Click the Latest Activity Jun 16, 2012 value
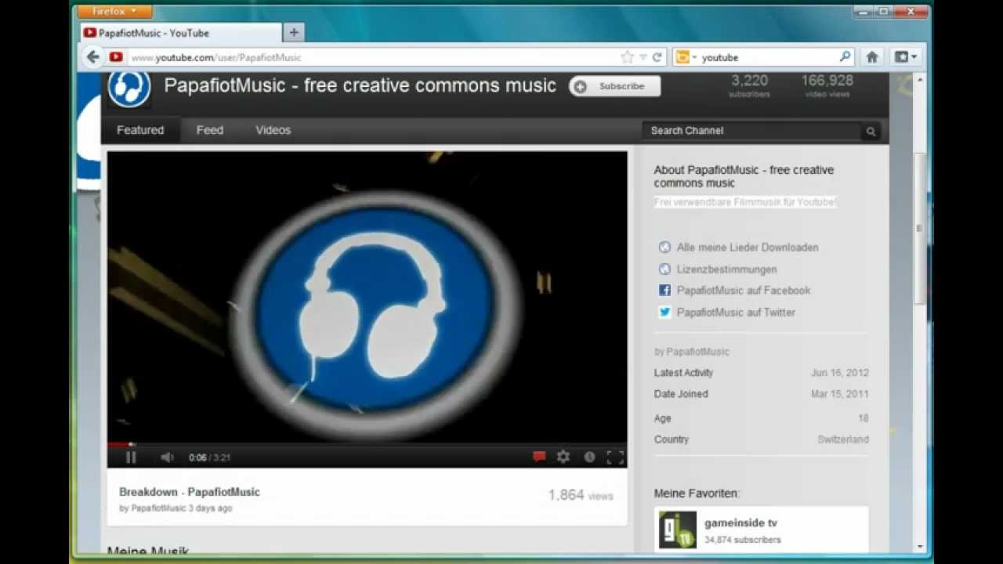Image resolution: width=1003 pixels, height=564 pixels. click(x=839, y=373)
